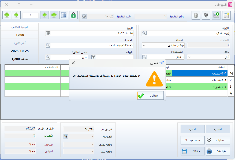Screen dimensions: 235x160
Task: Open the calendar picker beside the date
Action: (48, 33)
